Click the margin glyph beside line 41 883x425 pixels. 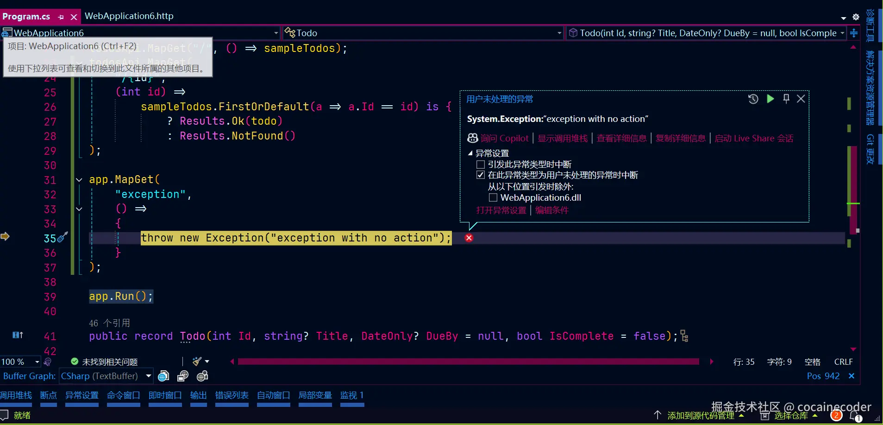click(x=18, y=335)
